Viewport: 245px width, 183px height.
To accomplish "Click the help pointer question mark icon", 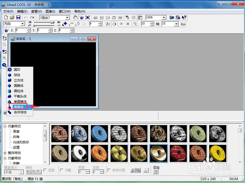I will [x=184, y=18].
